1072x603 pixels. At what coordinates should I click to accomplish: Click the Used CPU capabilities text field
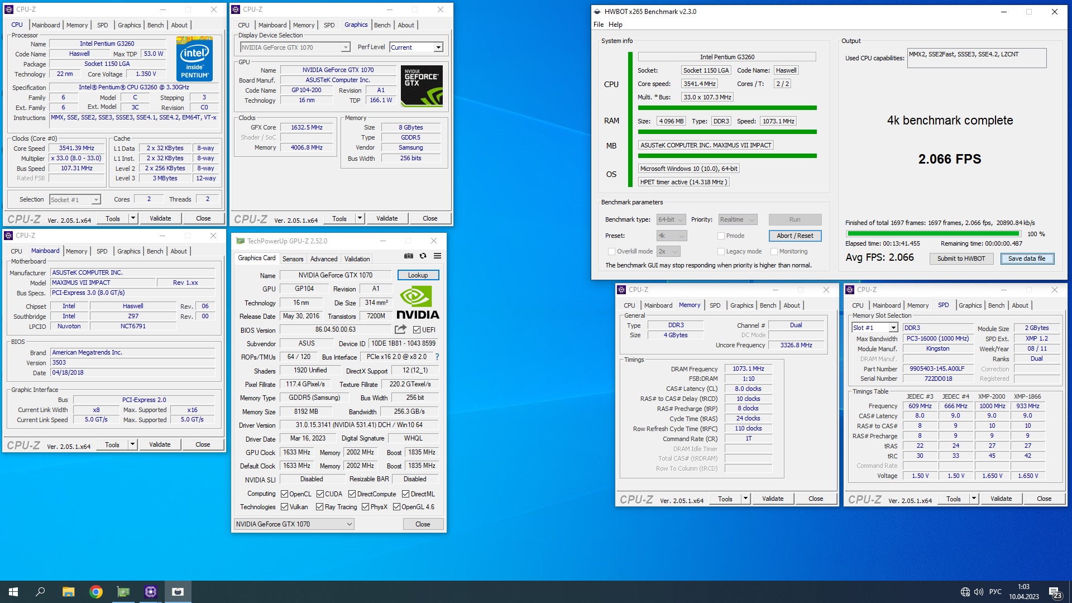(977, 58)
